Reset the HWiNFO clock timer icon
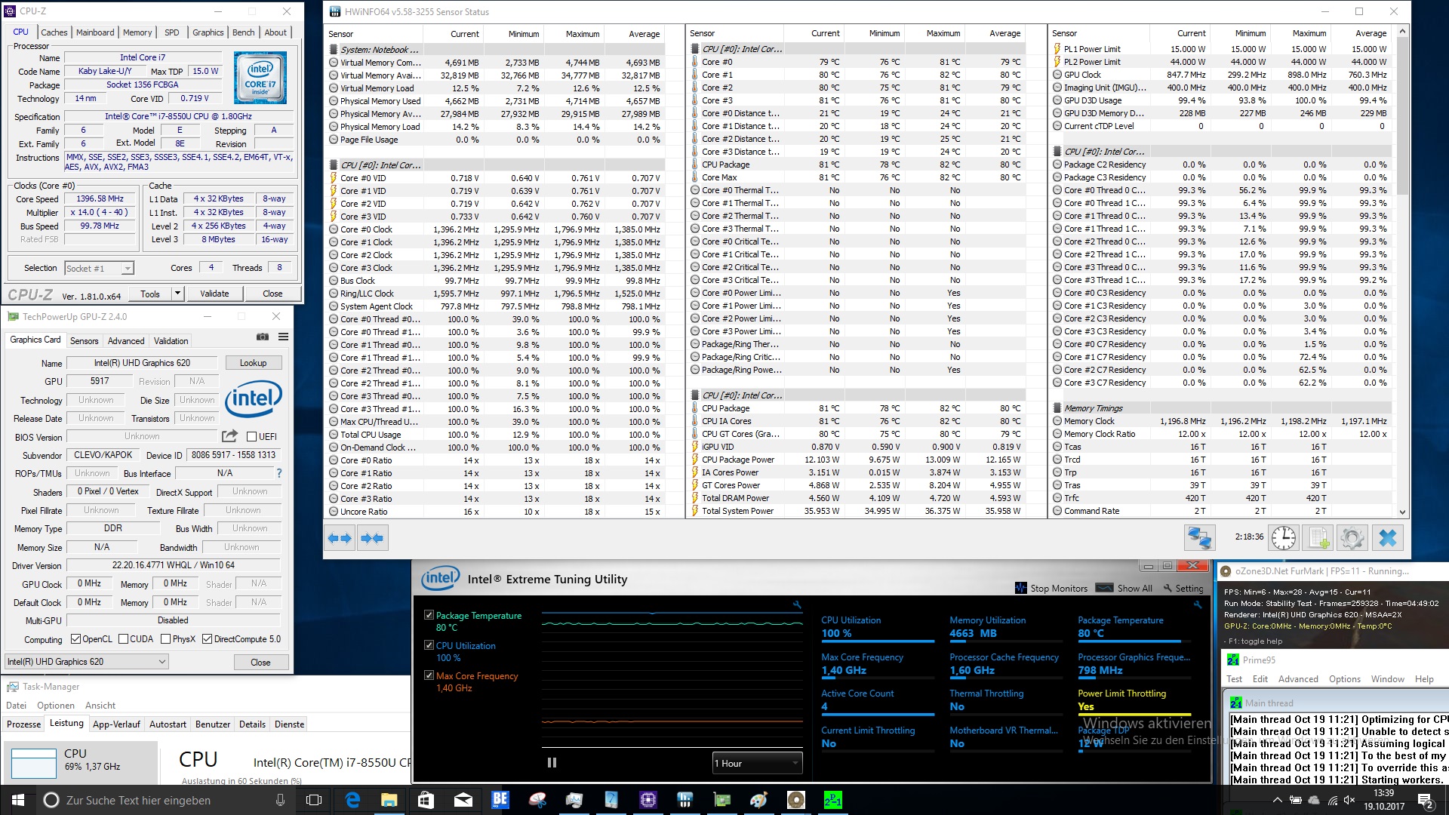 [x=1283, y=537]
